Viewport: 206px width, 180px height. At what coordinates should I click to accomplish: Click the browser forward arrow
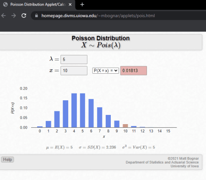tap(14, 16)
